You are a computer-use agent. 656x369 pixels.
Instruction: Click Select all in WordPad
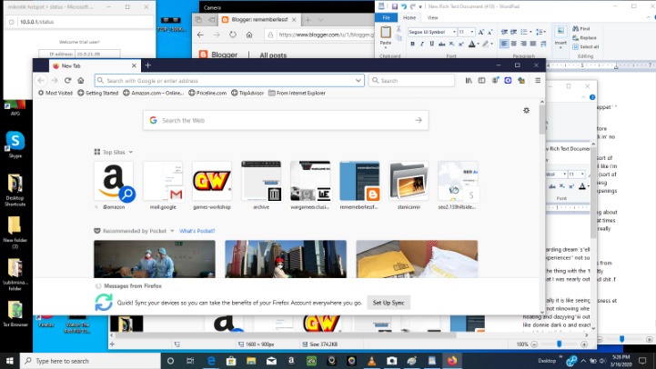tap(586, 46)
